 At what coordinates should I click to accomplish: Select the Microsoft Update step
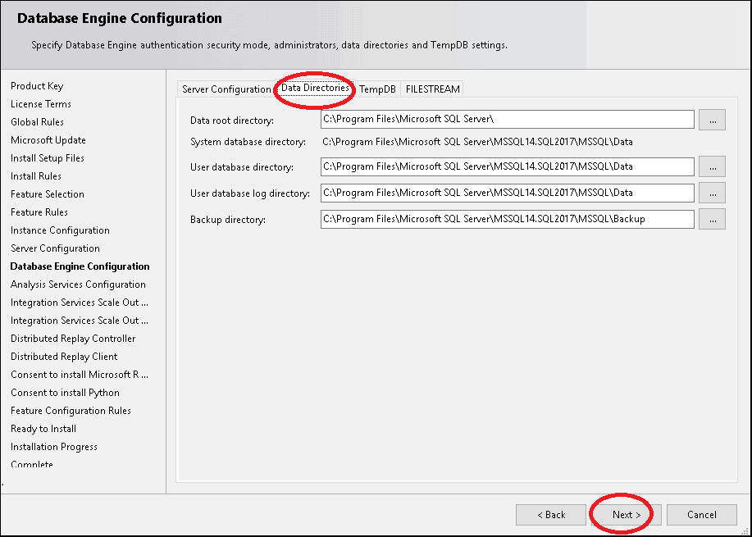(48, 140)
